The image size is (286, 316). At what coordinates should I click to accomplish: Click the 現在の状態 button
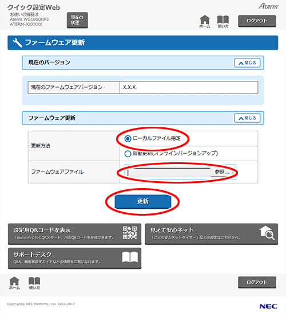(77, 20)
